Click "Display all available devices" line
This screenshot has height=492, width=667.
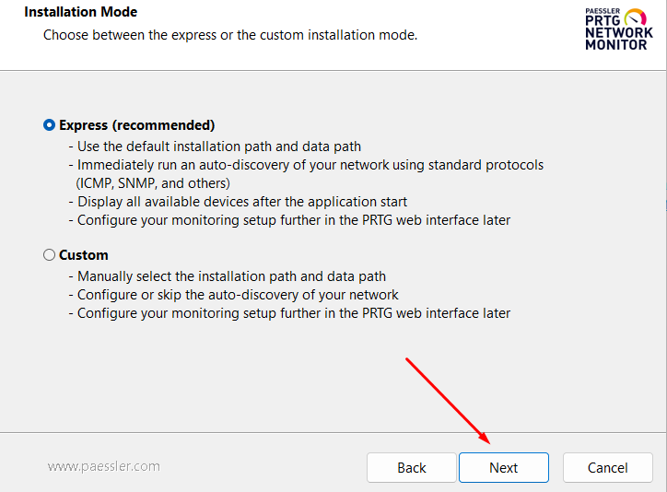[x=238, y=202]
